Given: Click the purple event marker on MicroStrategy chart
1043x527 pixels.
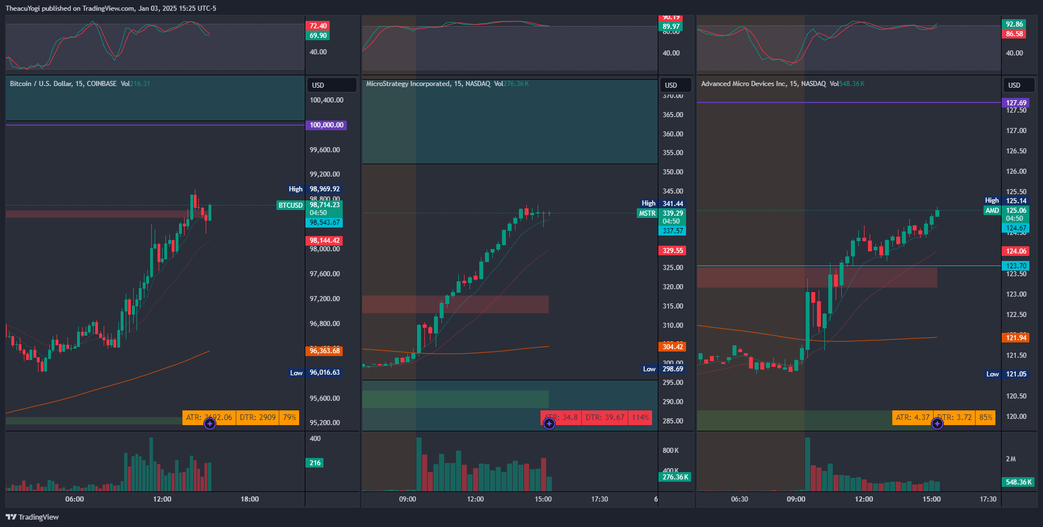Looking at the screenshot, I should coord(549,423).
